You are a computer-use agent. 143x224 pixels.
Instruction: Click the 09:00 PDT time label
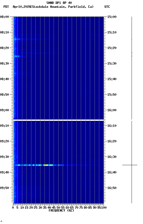tap(4, 110)
